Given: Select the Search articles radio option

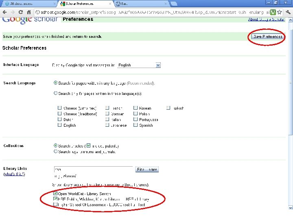Looking at the screenshot, I should (x=55, y=145).
